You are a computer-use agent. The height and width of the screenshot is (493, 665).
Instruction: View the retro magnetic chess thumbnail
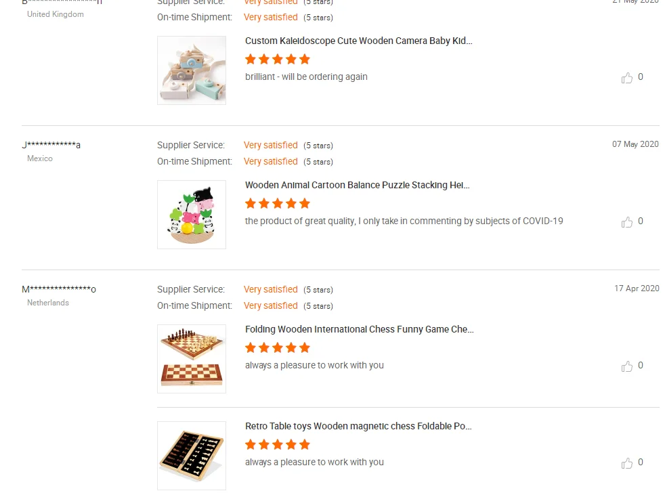pyautogui.click(x=192, y=456)
